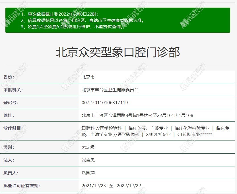Click the license validity dates 2021/12/23 -至- 2022/12/22
This screenshot has height=194, width=237.
click(x=111, y=186)
